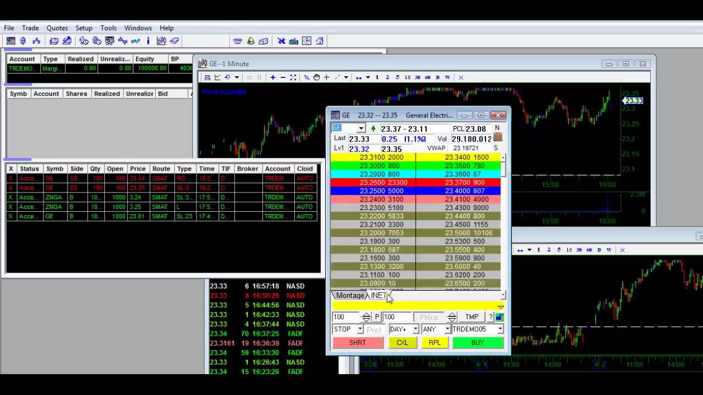Select the hand pan tool in GE--1 Minute chart
Screen dimensions: 703x395
point(316,77)
